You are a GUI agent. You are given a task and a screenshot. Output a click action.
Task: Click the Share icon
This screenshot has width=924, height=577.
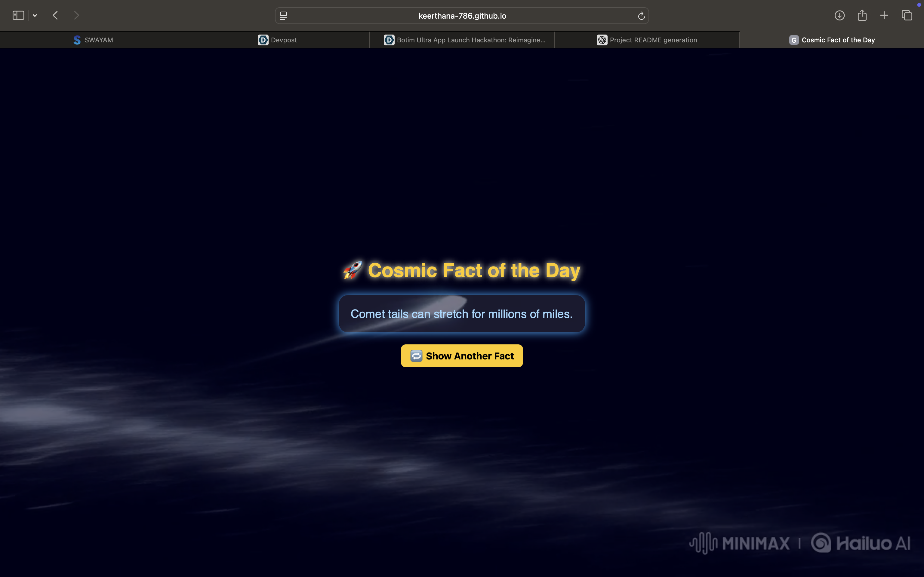[862, 15]
